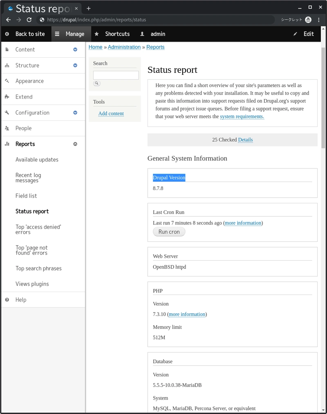Screen dimensions: 327x414
Task: Click OpenBSD httpd web server value
Action: click(169, 267)
